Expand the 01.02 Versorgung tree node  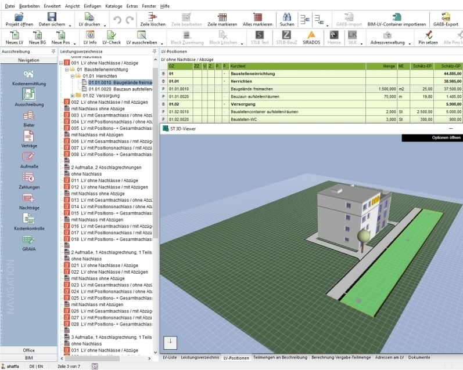click(73, 96)
